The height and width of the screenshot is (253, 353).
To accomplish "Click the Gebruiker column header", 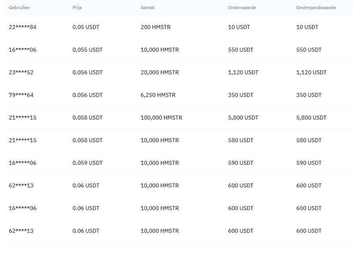I will click(19, 8).
